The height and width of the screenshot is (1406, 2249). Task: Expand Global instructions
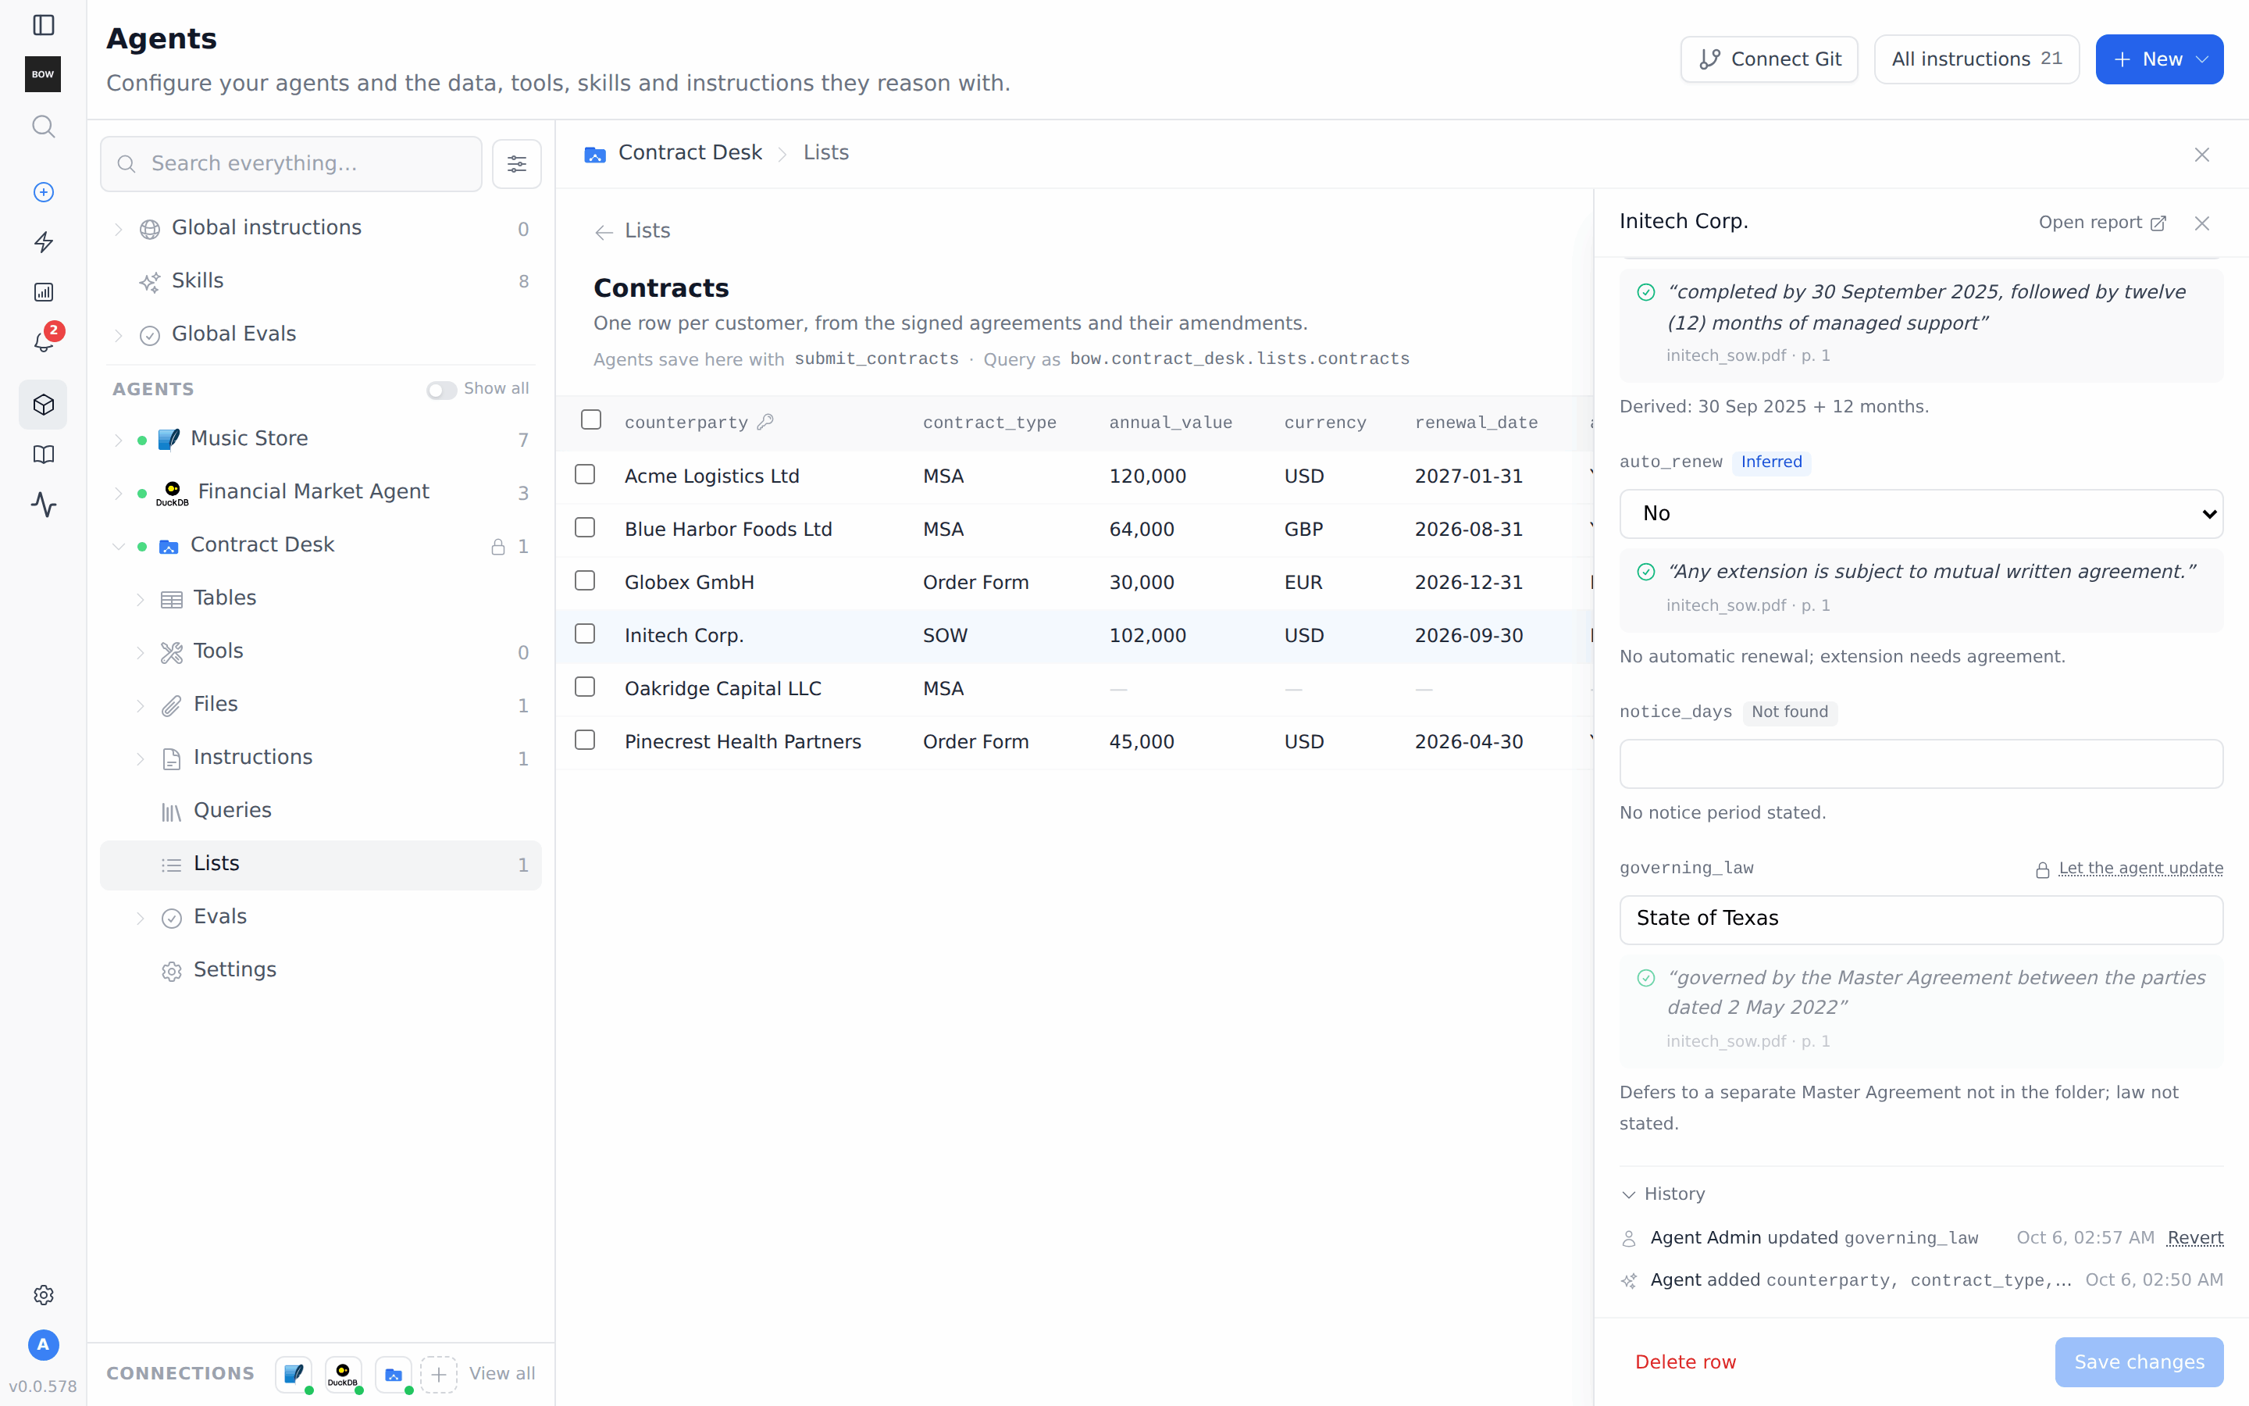[x=118, y=229]
